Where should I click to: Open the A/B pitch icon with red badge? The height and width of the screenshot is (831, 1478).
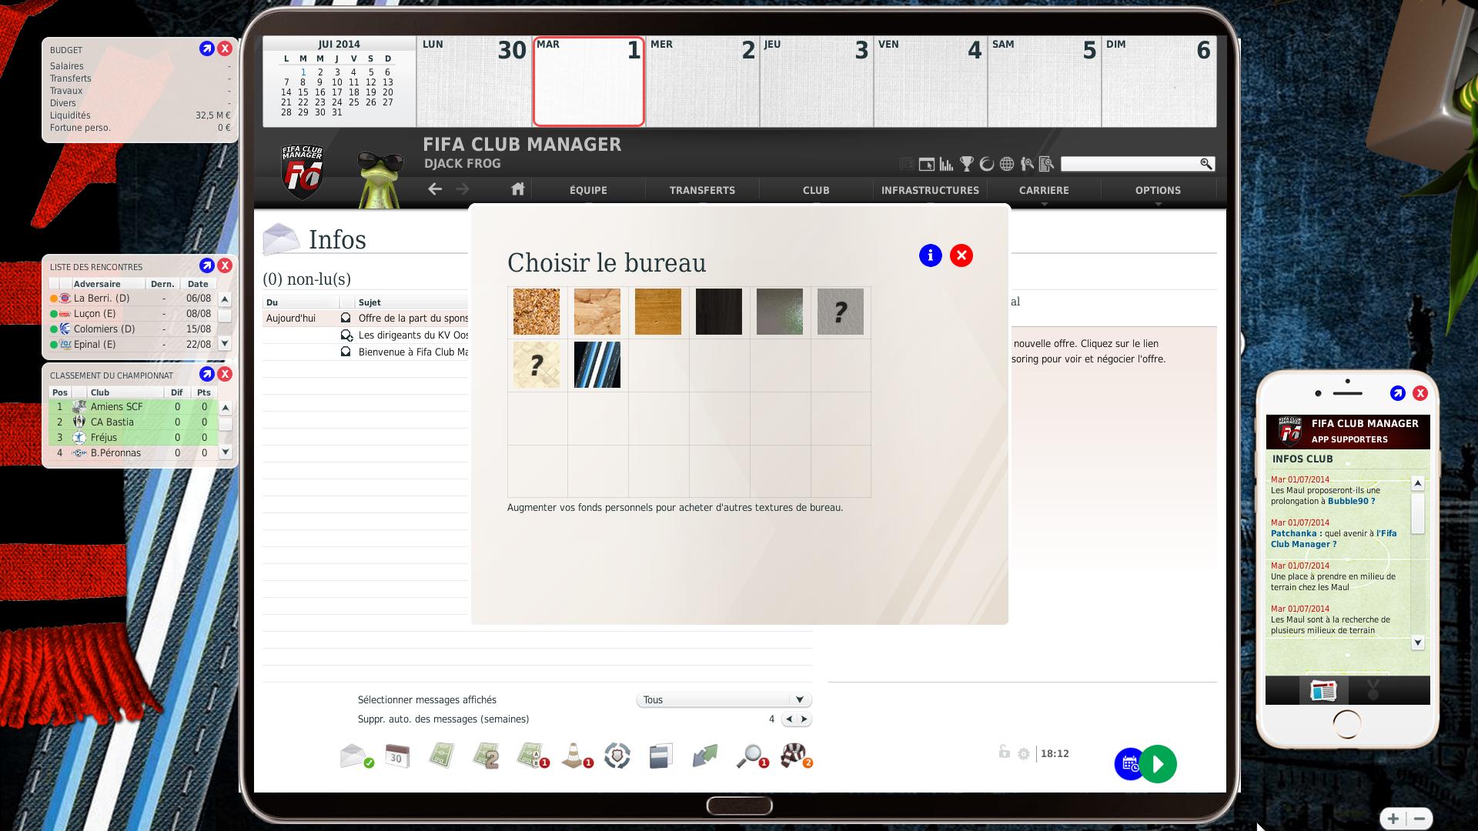[532, 756]
